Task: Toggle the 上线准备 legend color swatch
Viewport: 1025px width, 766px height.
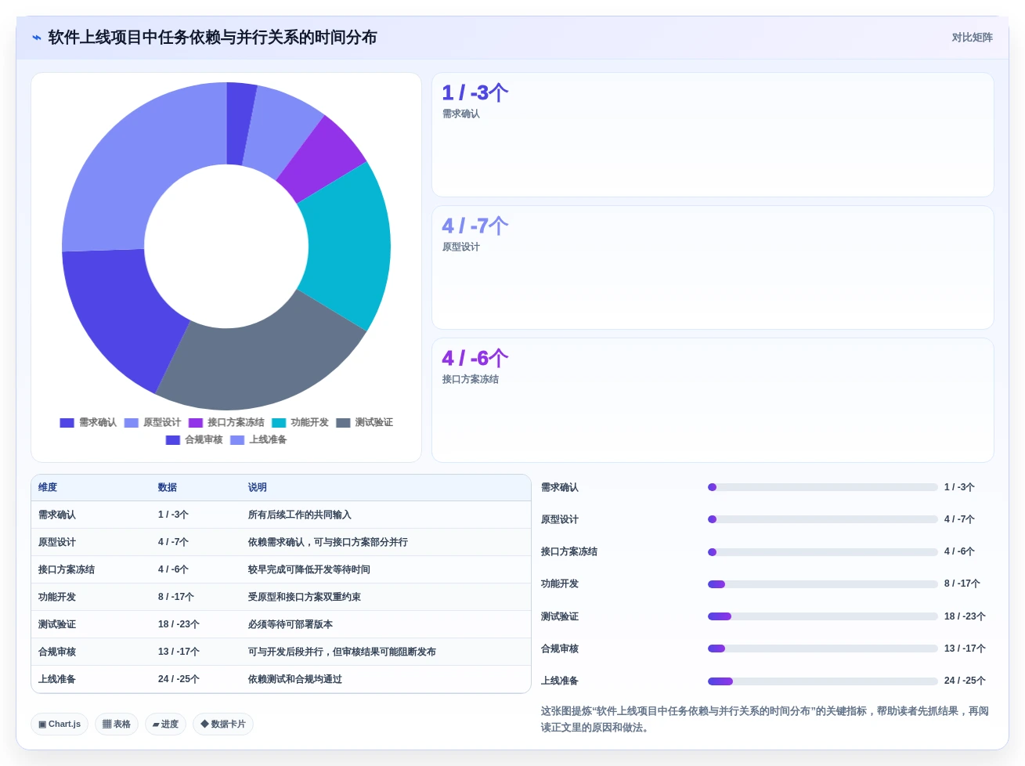Action: 237,440
